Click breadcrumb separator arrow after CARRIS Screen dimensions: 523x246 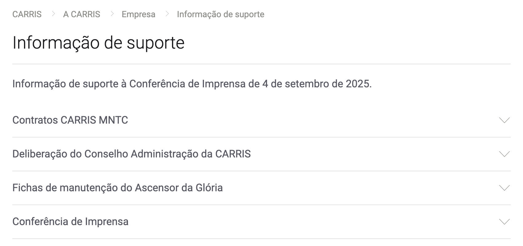point(53,14)
